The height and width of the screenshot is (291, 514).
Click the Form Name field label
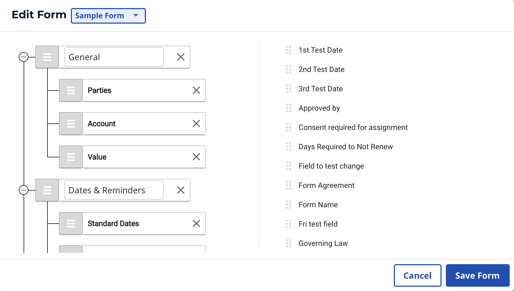(x=318, y=205)
